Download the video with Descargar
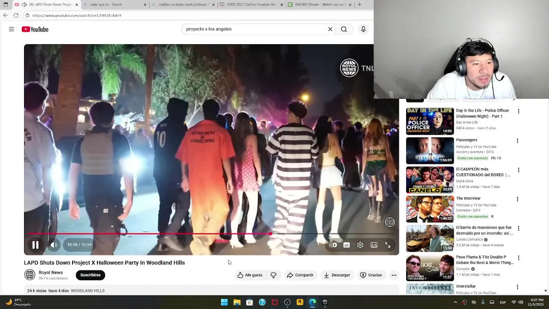The height and width of the screenshot is (309, 549). 337,275
